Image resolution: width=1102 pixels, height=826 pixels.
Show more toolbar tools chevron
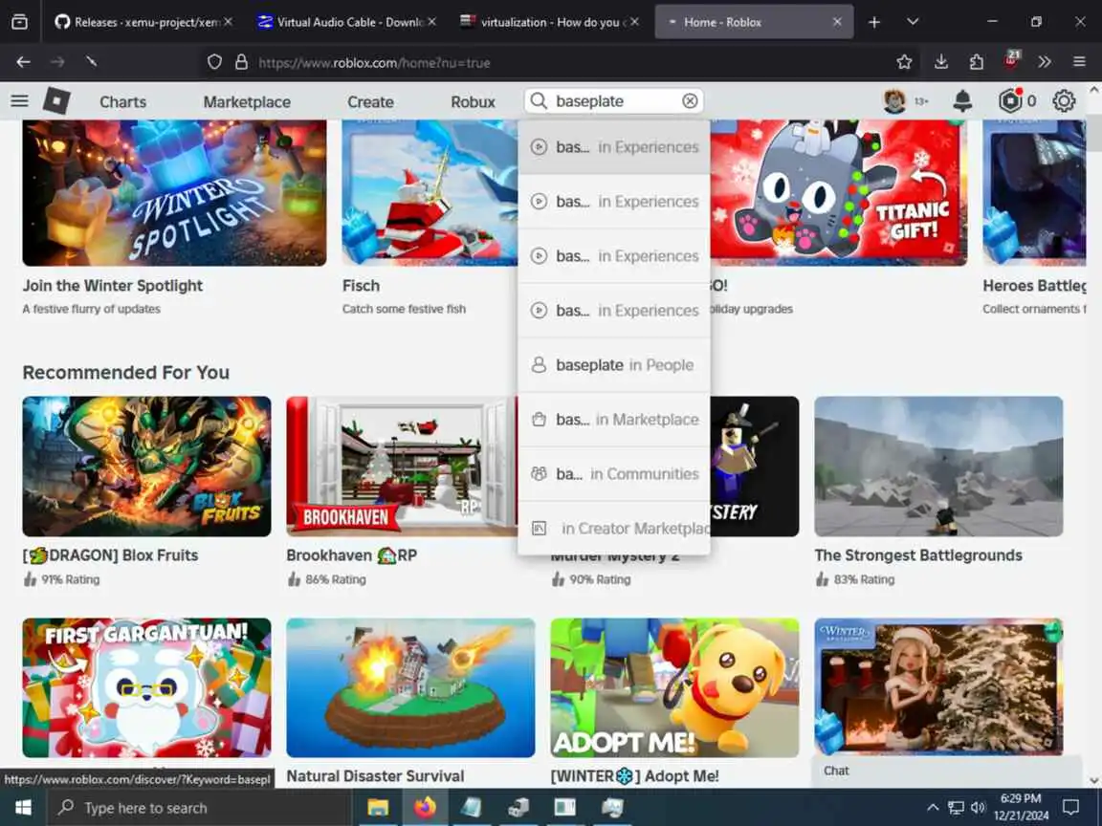coord(1045,62)
